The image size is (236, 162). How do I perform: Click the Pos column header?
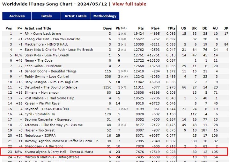[x=9, y=28]
